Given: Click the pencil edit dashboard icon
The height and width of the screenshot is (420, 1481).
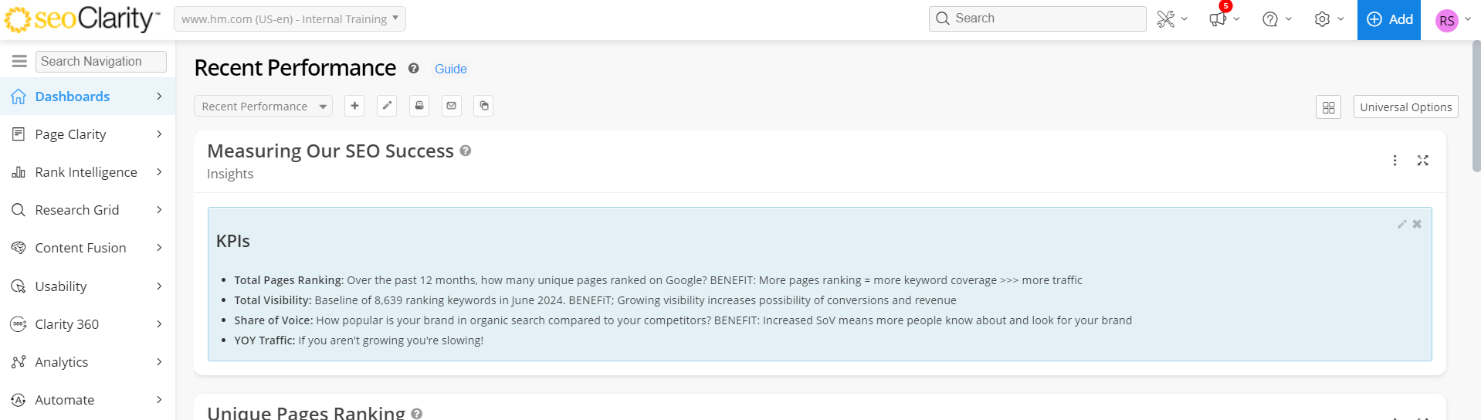Looking at the screenshot, I should coord(387,106).
